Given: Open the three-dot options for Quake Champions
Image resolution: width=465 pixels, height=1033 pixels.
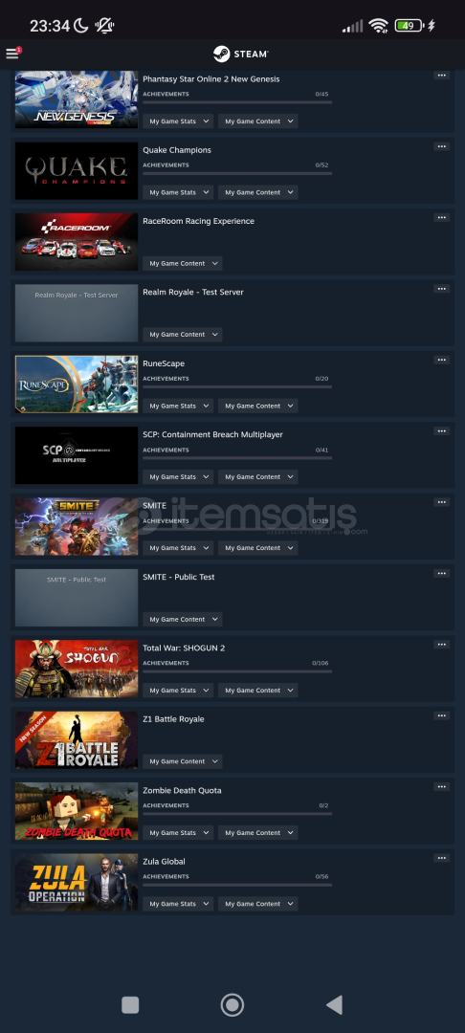Looking at the screenshot, I should 441,146.
